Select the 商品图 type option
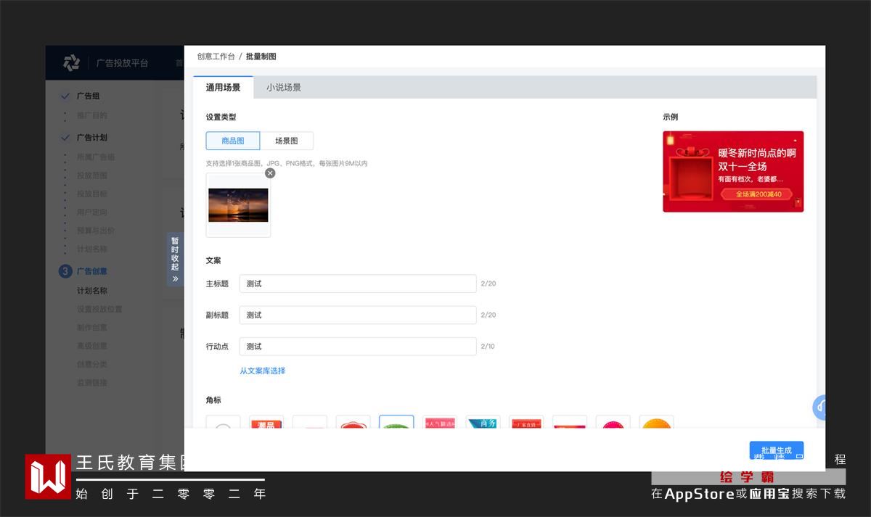 click(233, 141)
